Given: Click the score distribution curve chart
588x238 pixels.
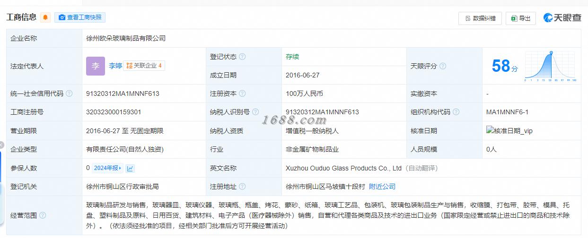Looking at the screenshot, I should pyautogui.click(x=550, y=66).
